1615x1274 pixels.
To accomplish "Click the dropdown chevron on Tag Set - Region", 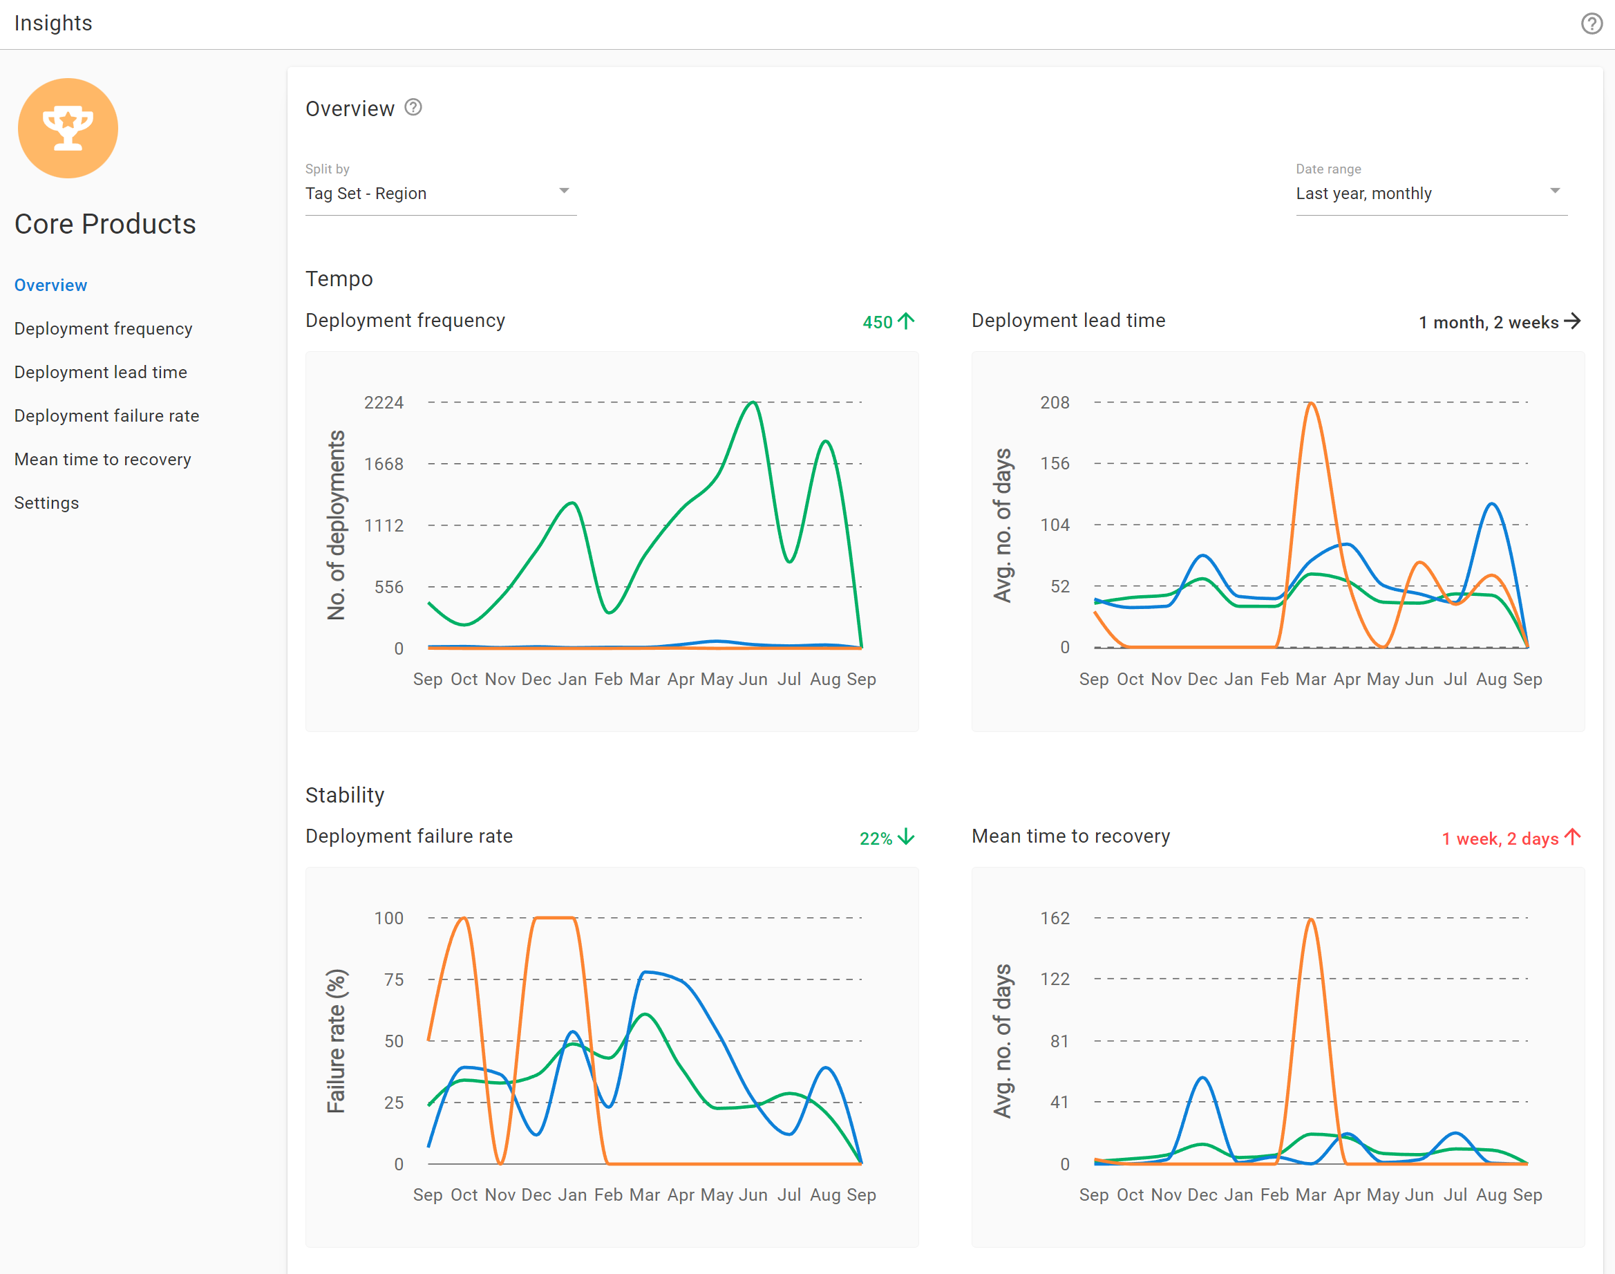I will tap(565, 191).
